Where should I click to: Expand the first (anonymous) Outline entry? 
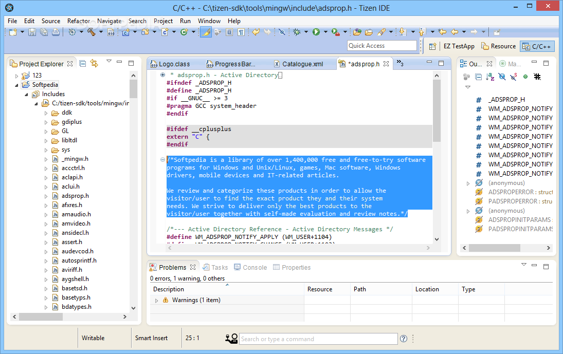pos(468,183)
